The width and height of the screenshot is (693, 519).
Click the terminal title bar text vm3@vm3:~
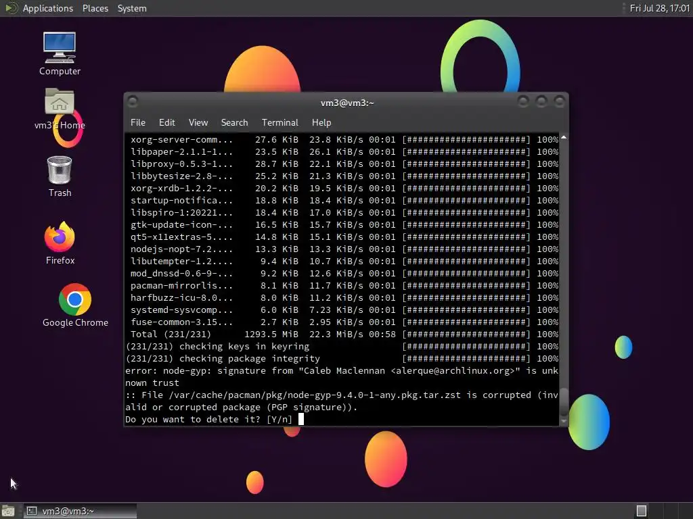[347, 103]
